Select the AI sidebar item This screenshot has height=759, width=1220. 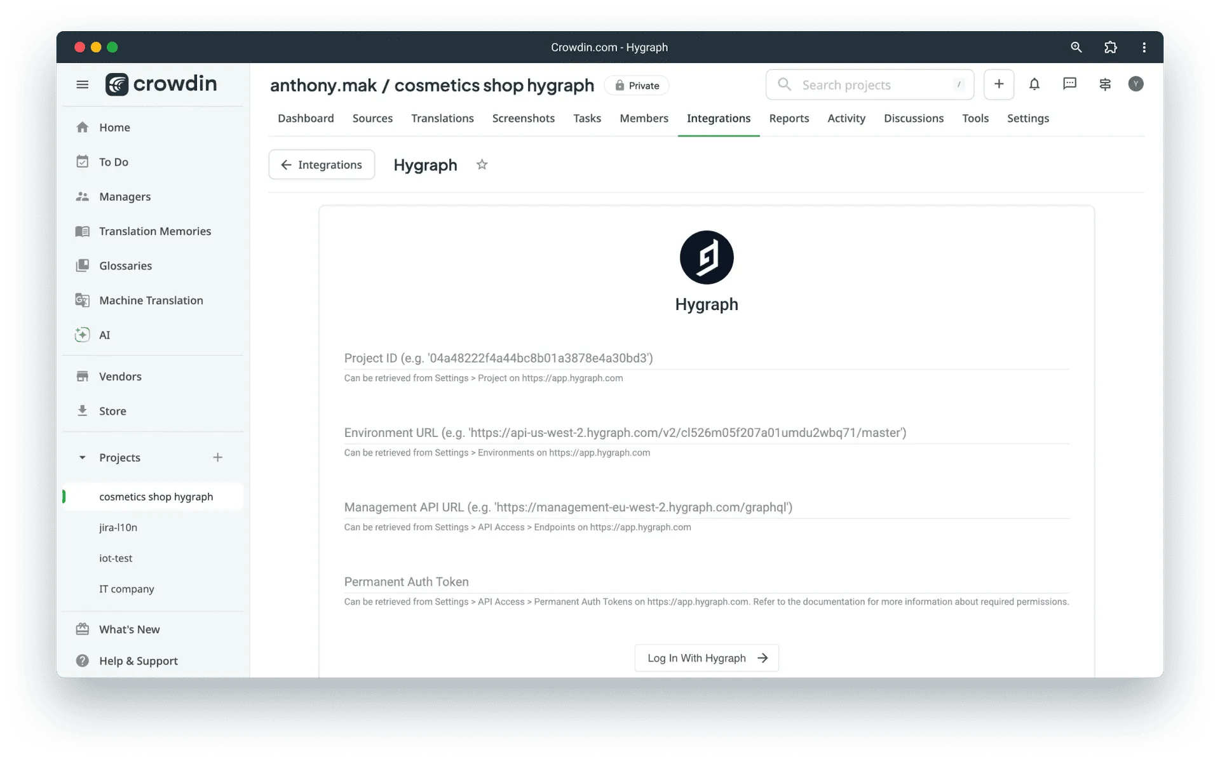click(105, 335)
